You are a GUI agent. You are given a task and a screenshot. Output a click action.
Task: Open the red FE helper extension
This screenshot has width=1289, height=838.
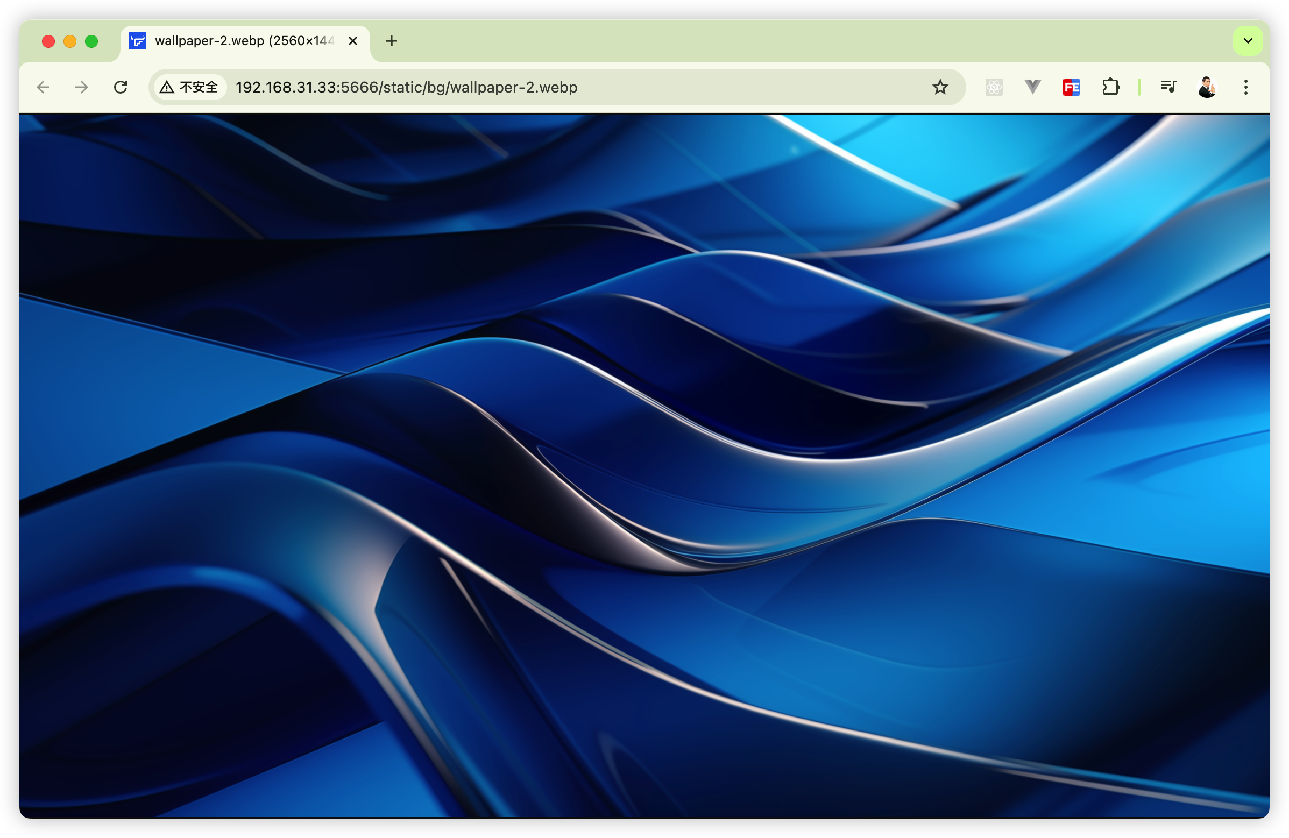click(x=1071, y=87)
